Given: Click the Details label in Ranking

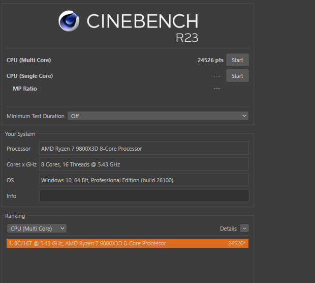Looking at the screenshot, I should 228,229.
